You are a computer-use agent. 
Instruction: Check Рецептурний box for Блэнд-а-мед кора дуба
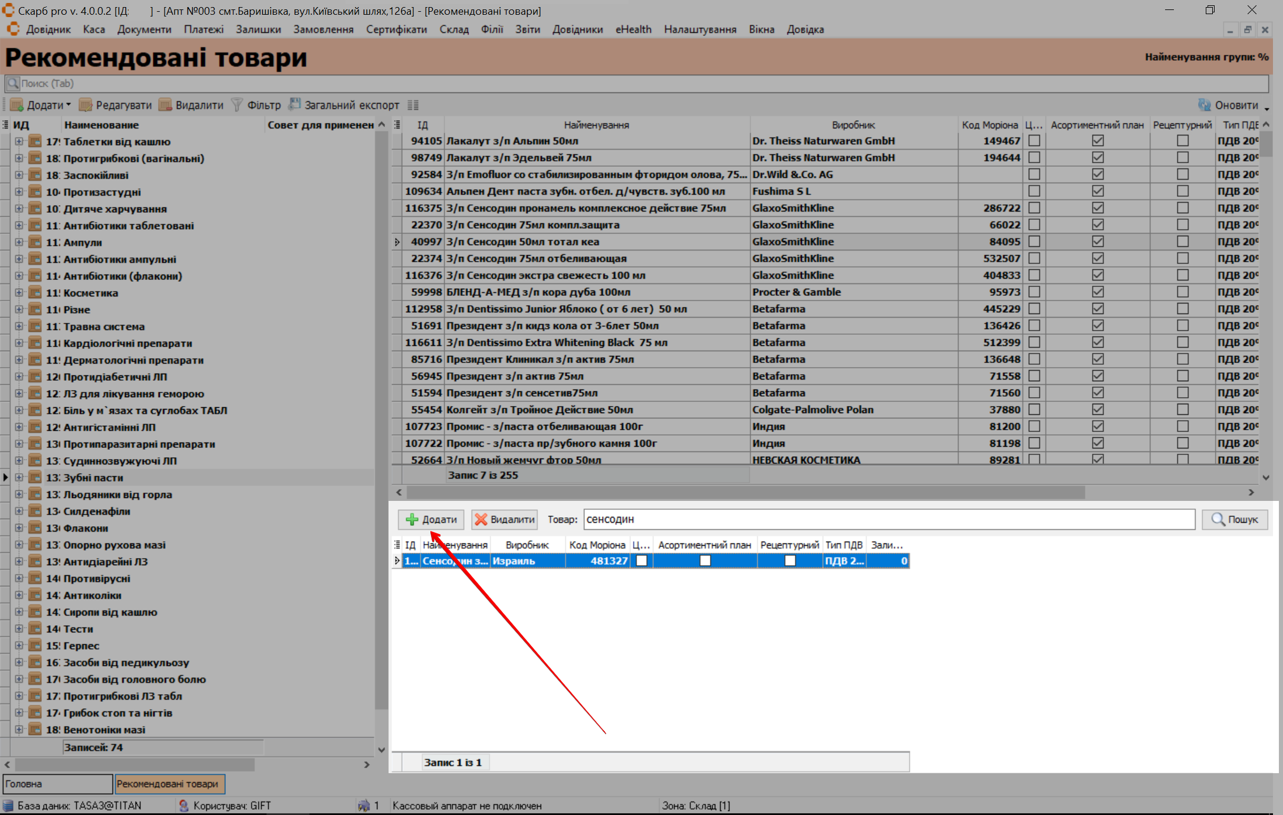pos(1182,292)
